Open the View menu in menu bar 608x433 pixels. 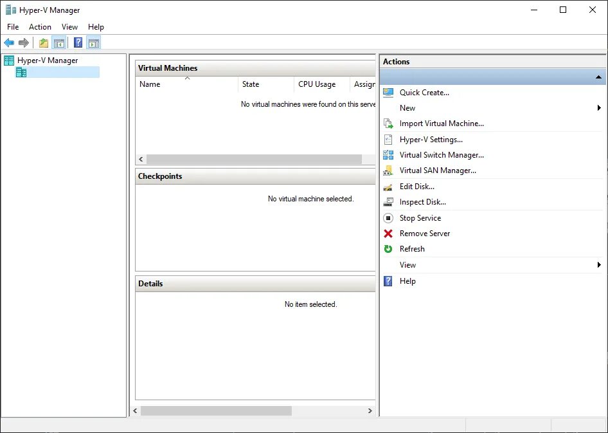click(69, 27)
